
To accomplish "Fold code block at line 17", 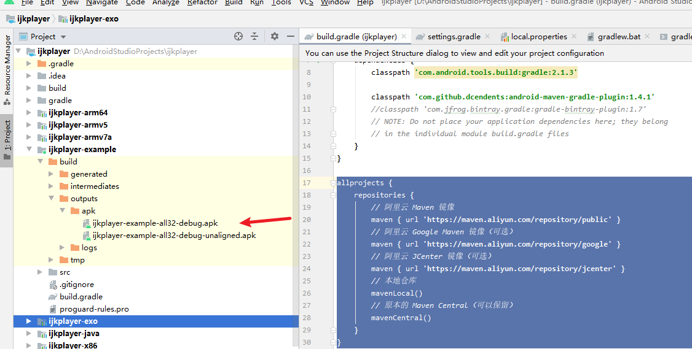I will pyautogui.click(x=333, y=183).
